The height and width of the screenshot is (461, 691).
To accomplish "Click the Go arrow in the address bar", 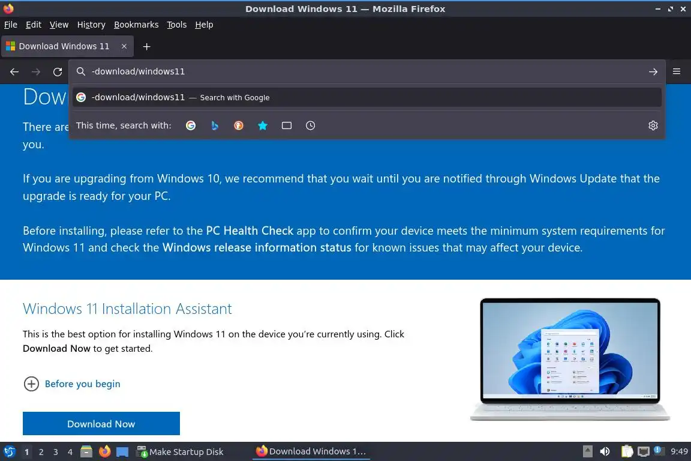I will point(653,71).
